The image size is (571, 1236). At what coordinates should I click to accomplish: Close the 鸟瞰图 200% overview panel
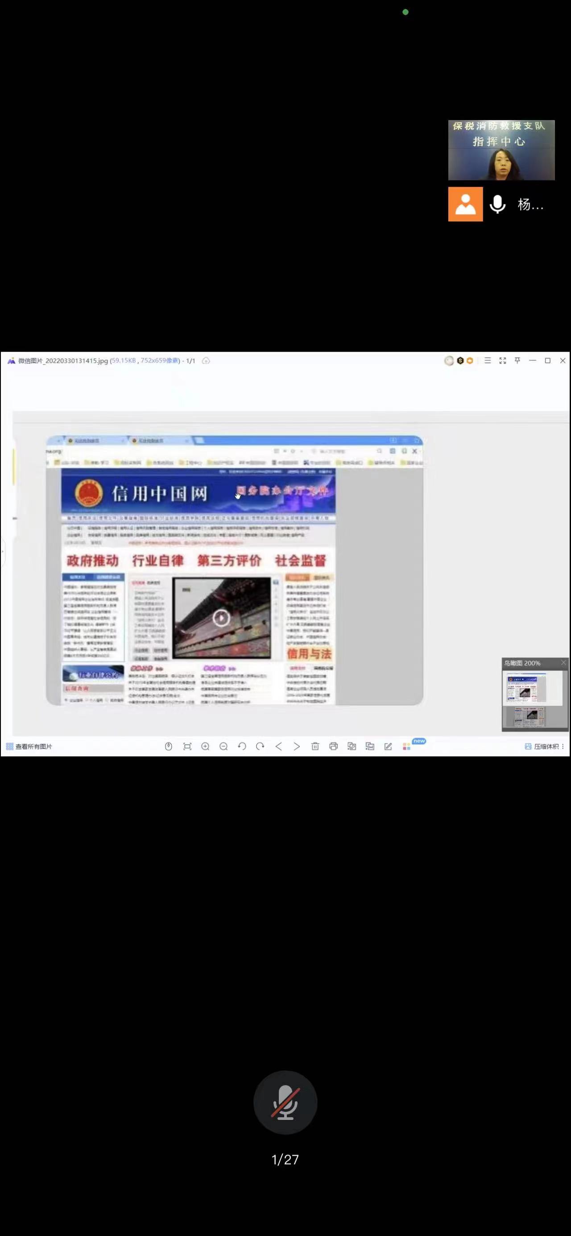coord(563,662)
